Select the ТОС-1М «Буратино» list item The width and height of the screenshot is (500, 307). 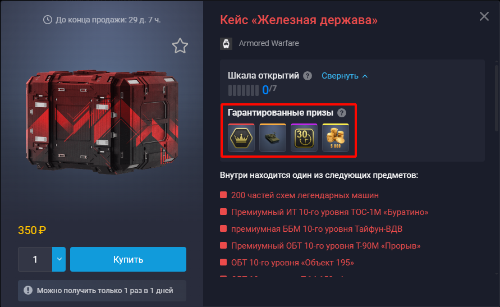coord(329,212)
